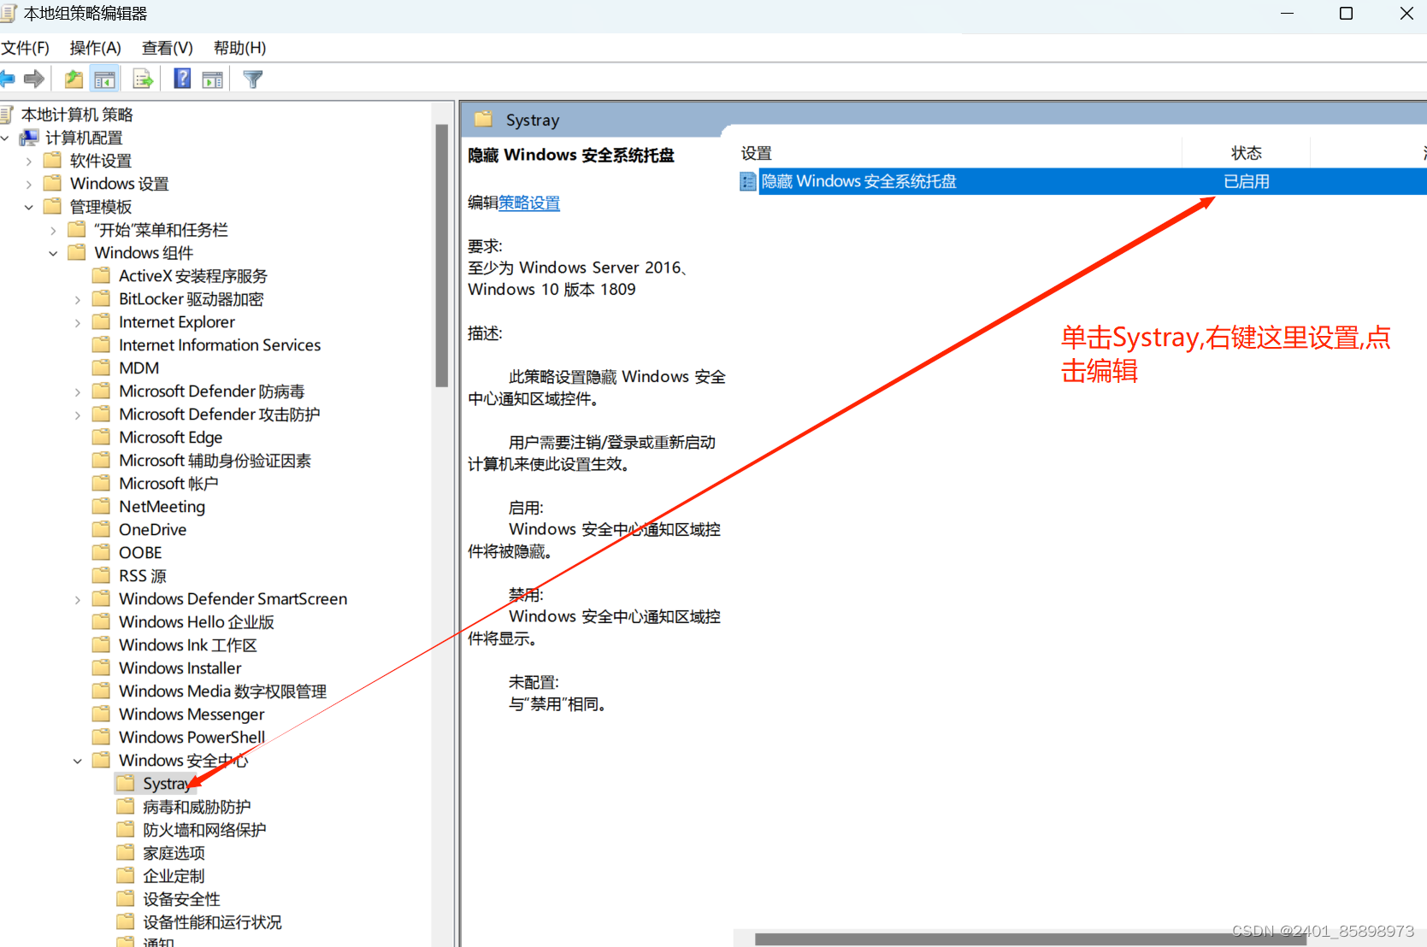Select ActiveX 安装程序服务 tree item
The height and width of the screenshot is (947, 1427).
(193, 275)
